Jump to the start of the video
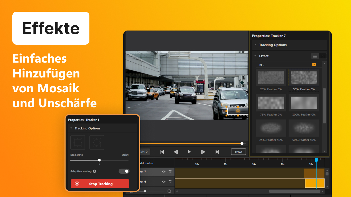Screen dimensions: 351x197 point(162,152)
